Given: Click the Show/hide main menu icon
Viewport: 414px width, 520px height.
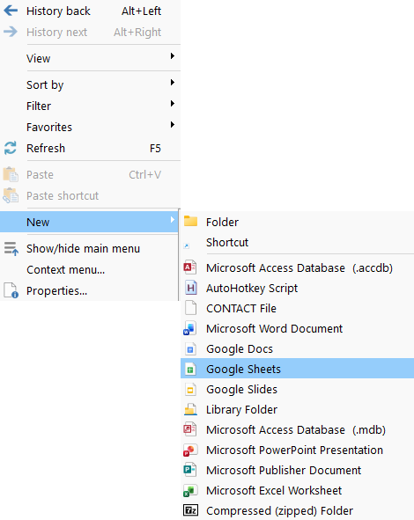Looking at the screenshot, I should (x=11, y=248).
